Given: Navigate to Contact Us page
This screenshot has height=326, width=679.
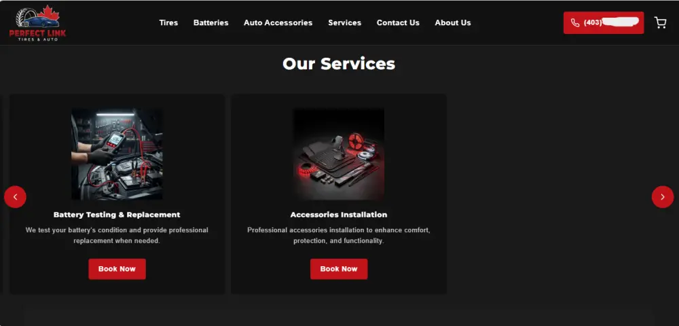Looking at the screenshot, I should coord(398,22).
